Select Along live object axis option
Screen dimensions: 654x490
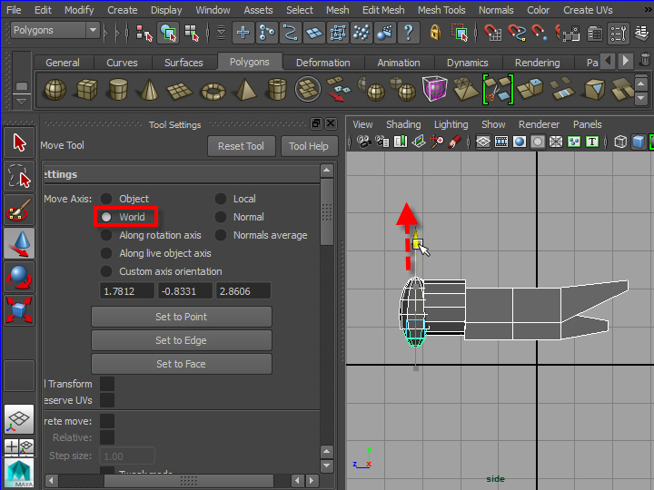tap(106, 253)
